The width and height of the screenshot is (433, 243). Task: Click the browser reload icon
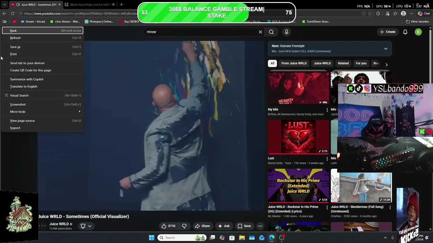point(13,13)
